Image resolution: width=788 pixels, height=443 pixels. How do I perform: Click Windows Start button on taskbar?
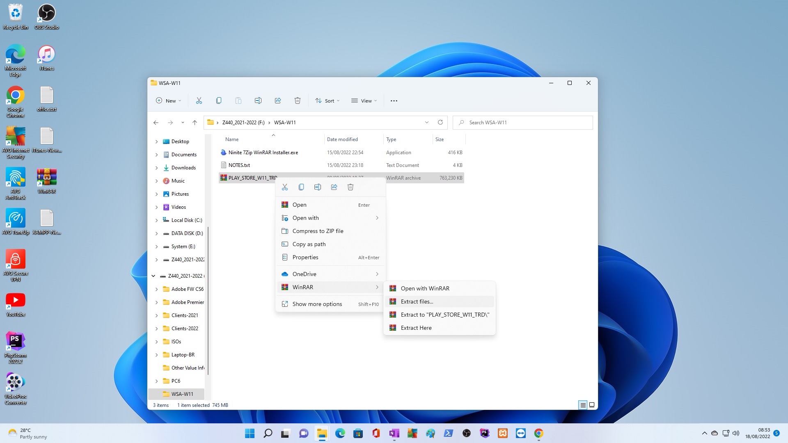pos(250,433)
